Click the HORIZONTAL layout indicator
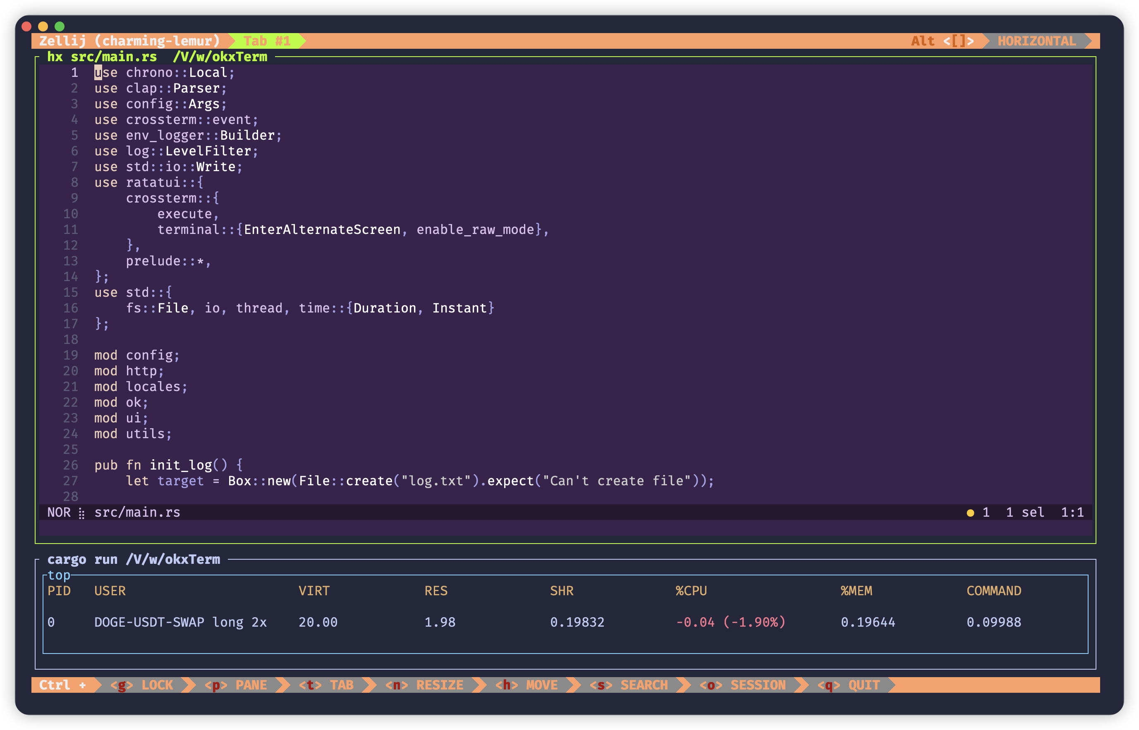 tap(1036, 41)
